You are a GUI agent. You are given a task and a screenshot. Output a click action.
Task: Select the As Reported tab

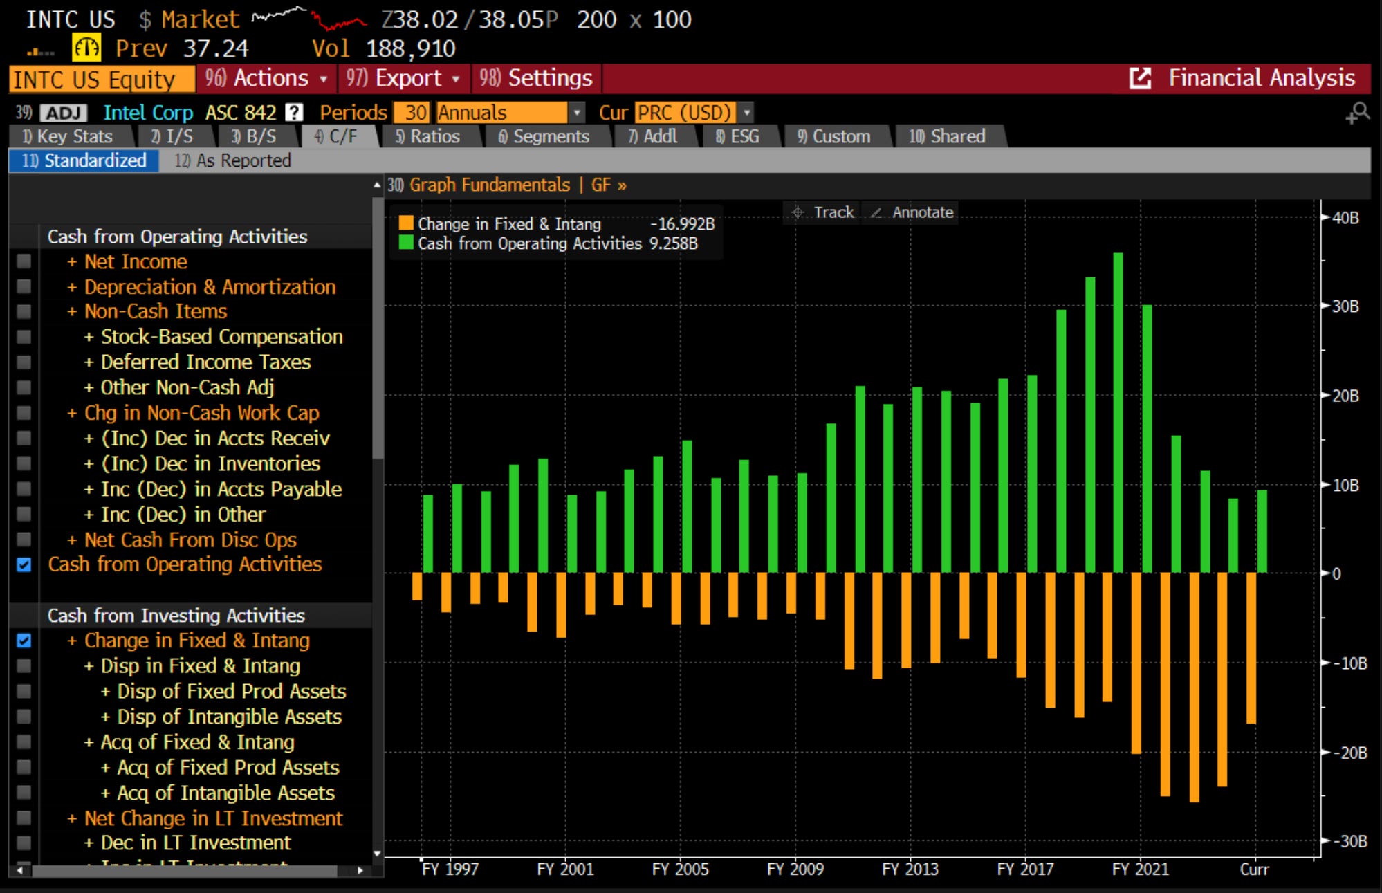point(234,160)
